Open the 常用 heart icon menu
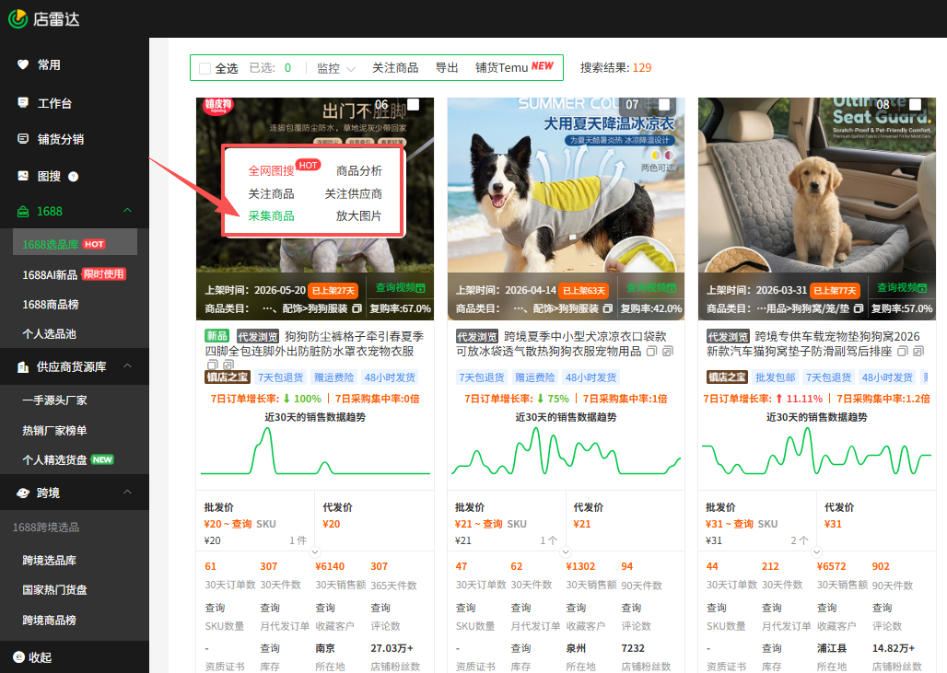This screenshot has width=947, height=673. coord(23,64)
